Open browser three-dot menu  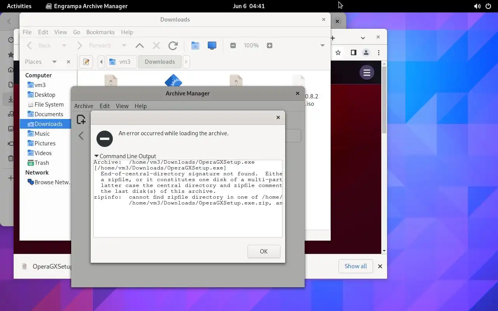point(379,52)
